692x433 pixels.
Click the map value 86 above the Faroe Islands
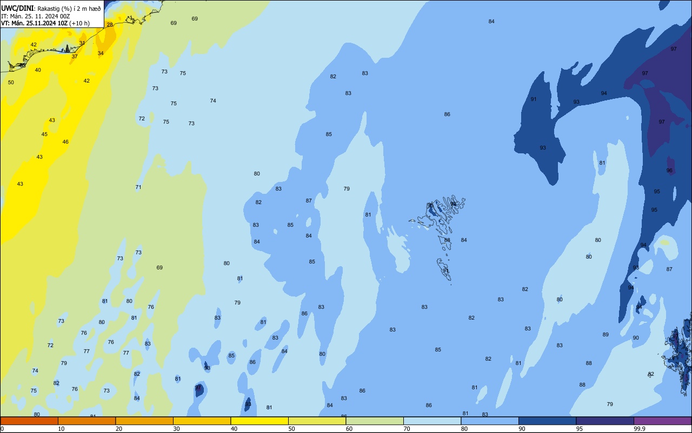coord(447,114)
